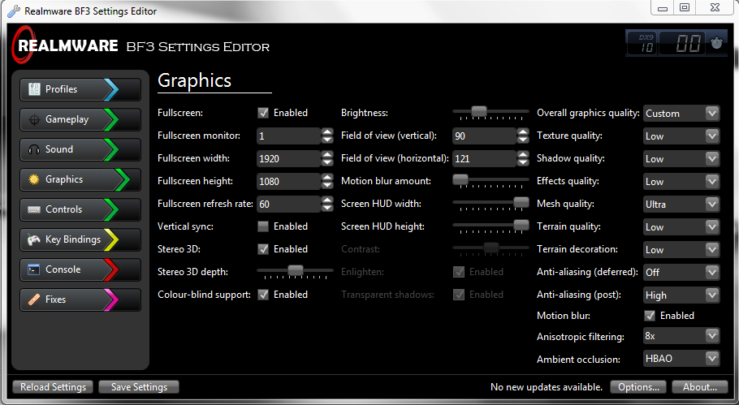Click the Screen HUD width slider thumb
Image resolution: width=739 pixels, height=405 pixels.
521,202
